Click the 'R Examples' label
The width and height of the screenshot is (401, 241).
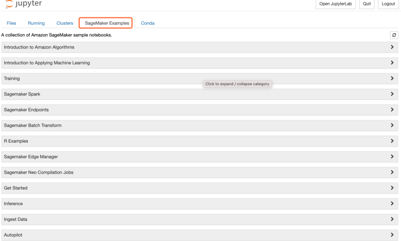[16, 141]
